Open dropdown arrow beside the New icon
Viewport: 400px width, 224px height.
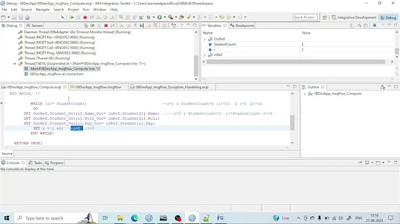8,17
